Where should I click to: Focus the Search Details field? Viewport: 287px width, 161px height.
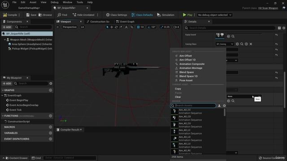click(230, 28)
